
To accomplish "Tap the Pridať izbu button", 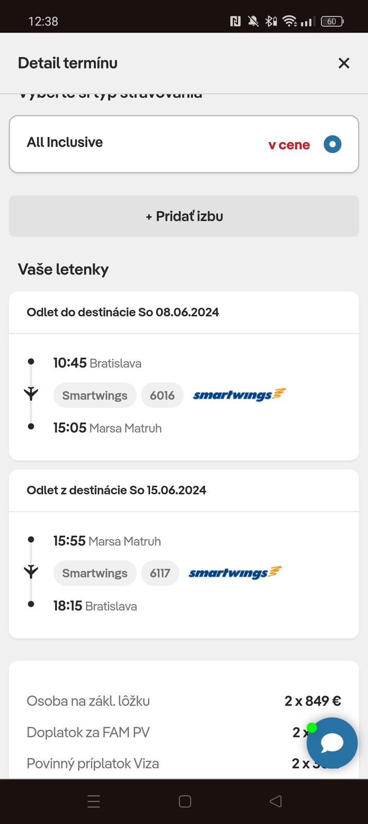I will (x=184, y=216).
